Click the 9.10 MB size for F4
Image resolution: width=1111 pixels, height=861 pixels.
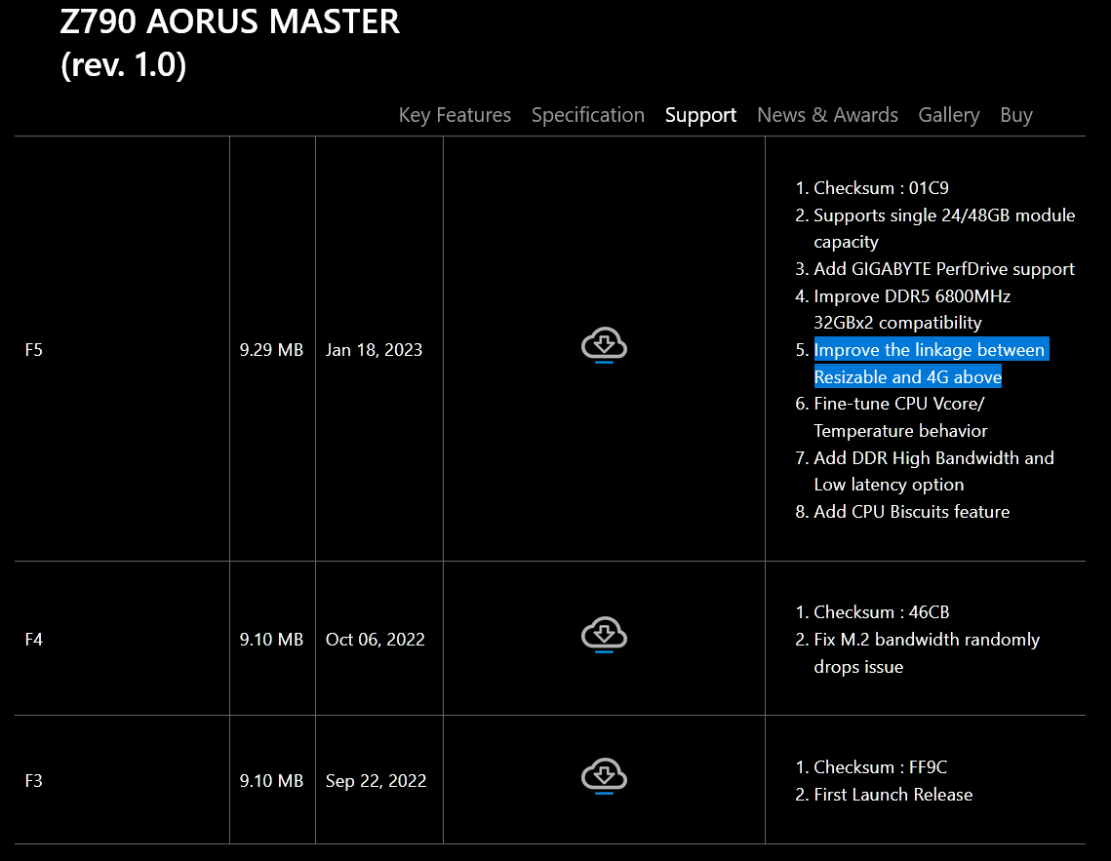[271, 640]
